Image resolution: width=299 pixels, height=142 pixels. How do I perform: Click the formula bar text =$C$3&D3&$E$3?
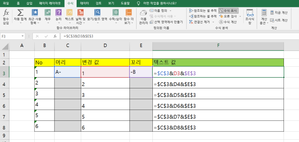coord(79,36)
